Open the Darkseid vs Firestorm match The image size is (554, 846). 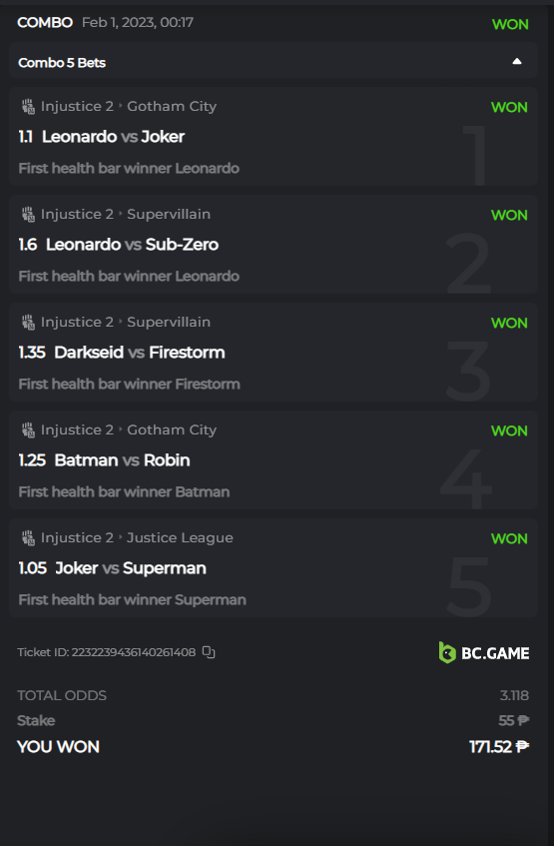pos(140,353)
